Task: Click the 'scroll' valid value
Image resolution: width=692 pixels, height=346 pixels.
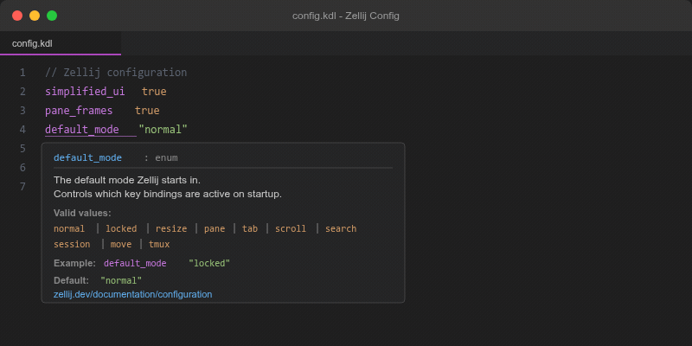Action: (291, 229)
